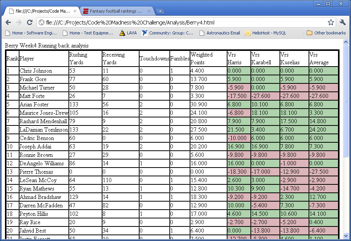The image size is (351, 241).
Task: Close the Fantasy football rankings tab
Action: click(149, 11)
